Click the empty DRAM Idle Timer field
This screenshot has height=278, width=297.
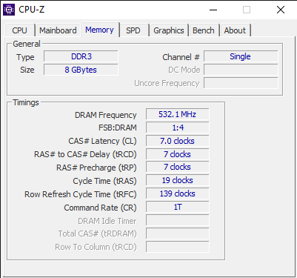click(x=178, y=220)
